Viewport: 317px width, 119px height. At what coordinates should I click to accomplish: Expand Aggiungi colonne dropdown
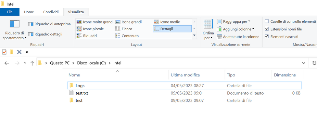point(235,29)
